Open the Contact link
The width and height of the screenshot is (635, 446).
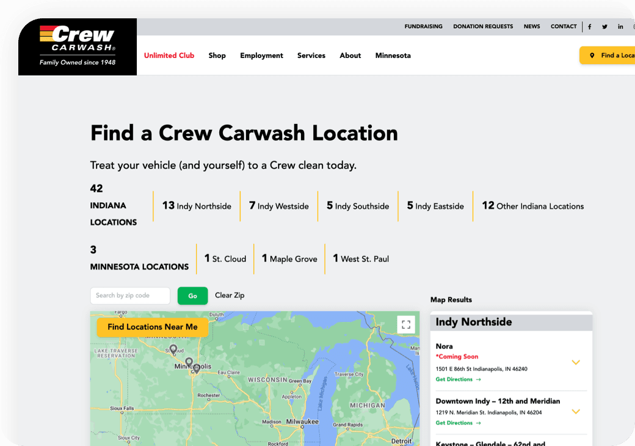(x=564, y=26)
